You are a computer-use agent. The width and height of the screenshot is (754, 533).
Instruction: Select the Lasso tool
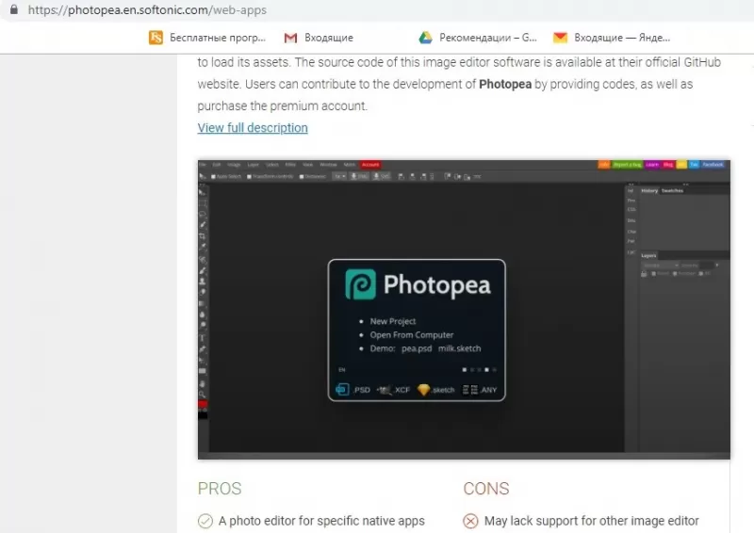203,215
